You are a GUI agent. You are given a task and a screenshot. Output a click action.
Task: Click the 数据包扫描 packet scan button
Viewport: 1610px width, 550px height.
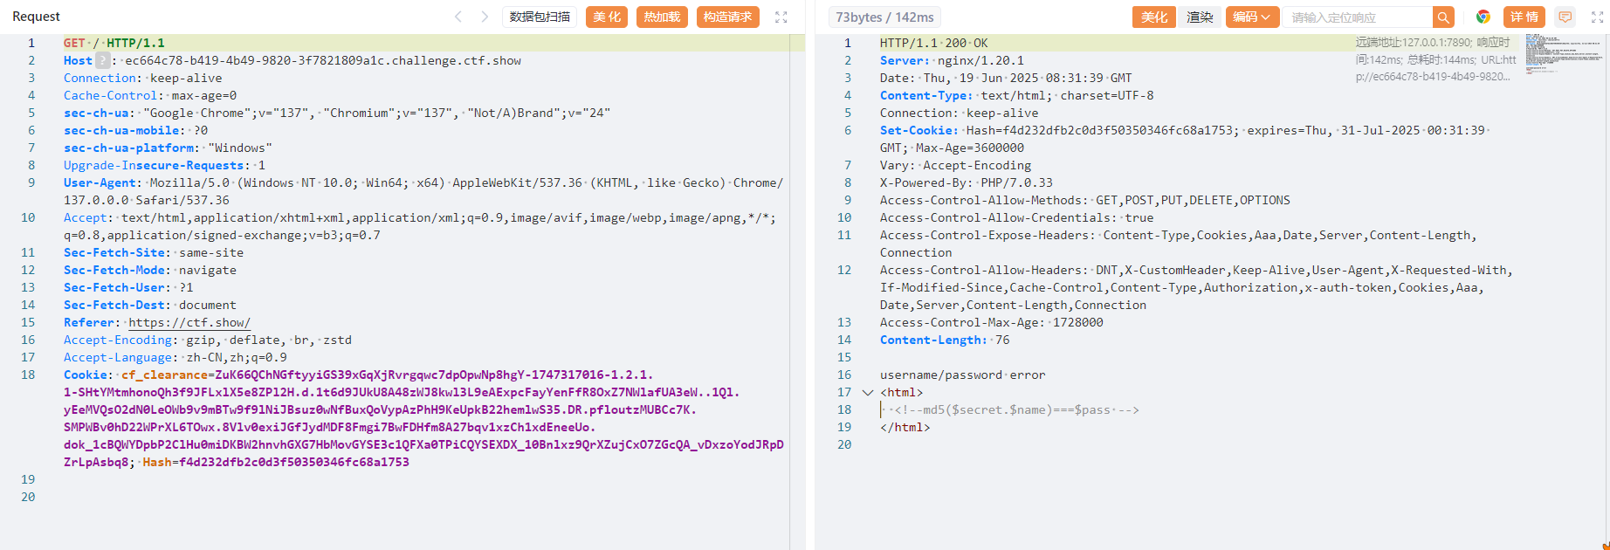pos(540,17)
